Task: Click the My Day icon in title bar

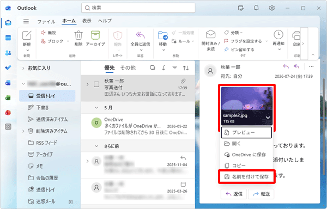Action: coord(241,8)
